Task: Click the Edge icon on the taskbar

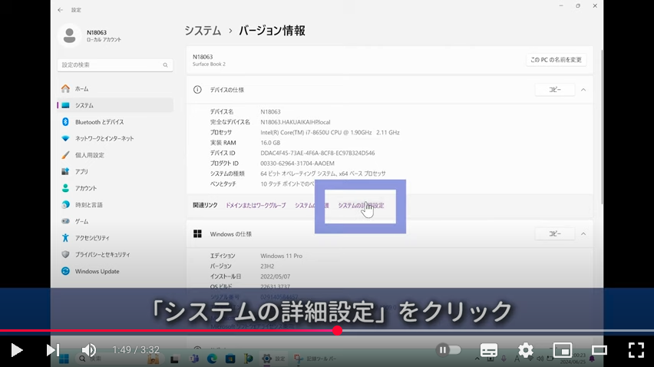Action: (x=212, y=359)
